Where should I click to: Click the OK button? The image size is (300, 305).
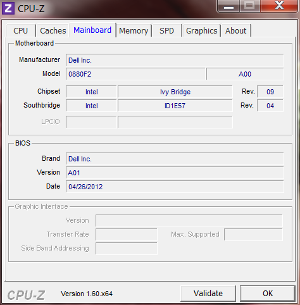point(268,294)
